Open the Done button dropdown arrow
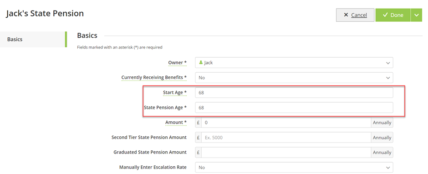 [416, 15]
